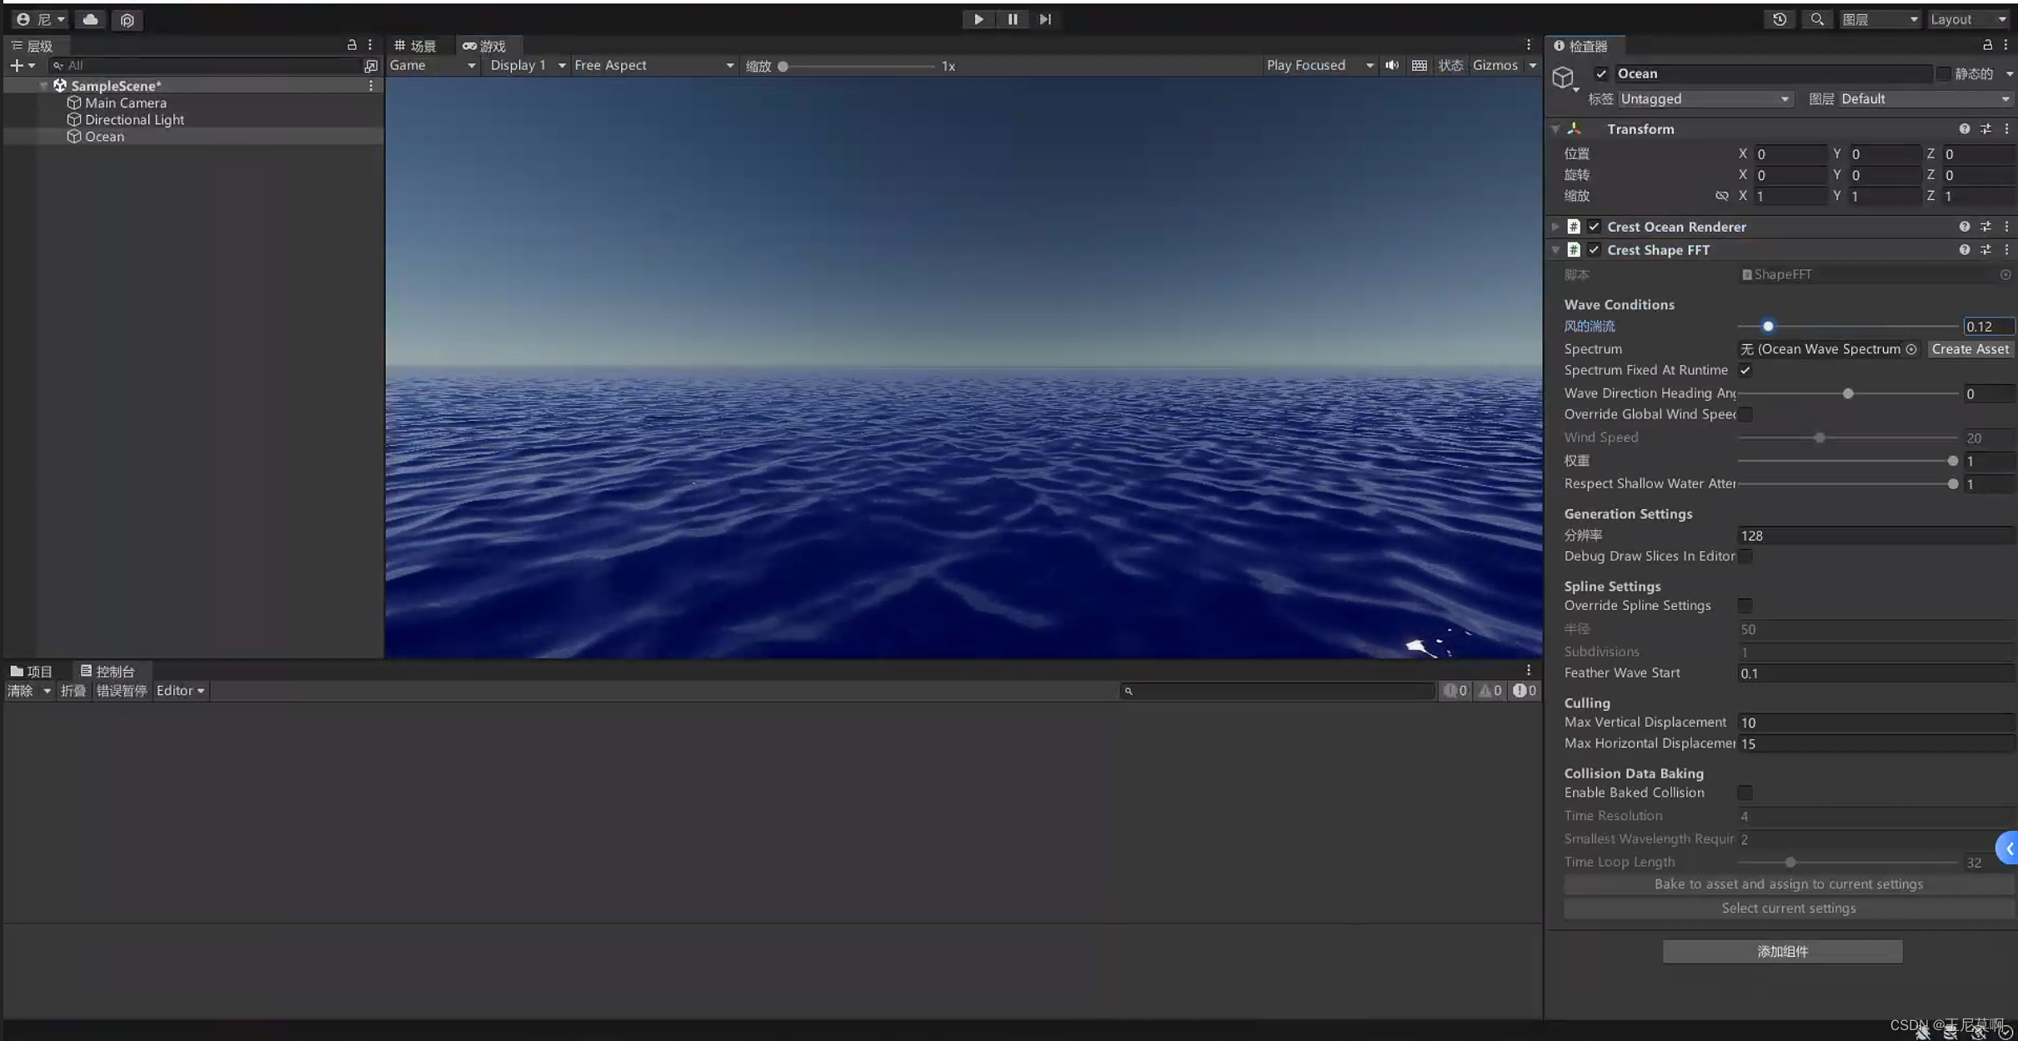The width and height of the screenshot is (2018, 1041).
Task: Click the Transform preset settings icon
Action: pyautogui.click(x=1985, y=129)
